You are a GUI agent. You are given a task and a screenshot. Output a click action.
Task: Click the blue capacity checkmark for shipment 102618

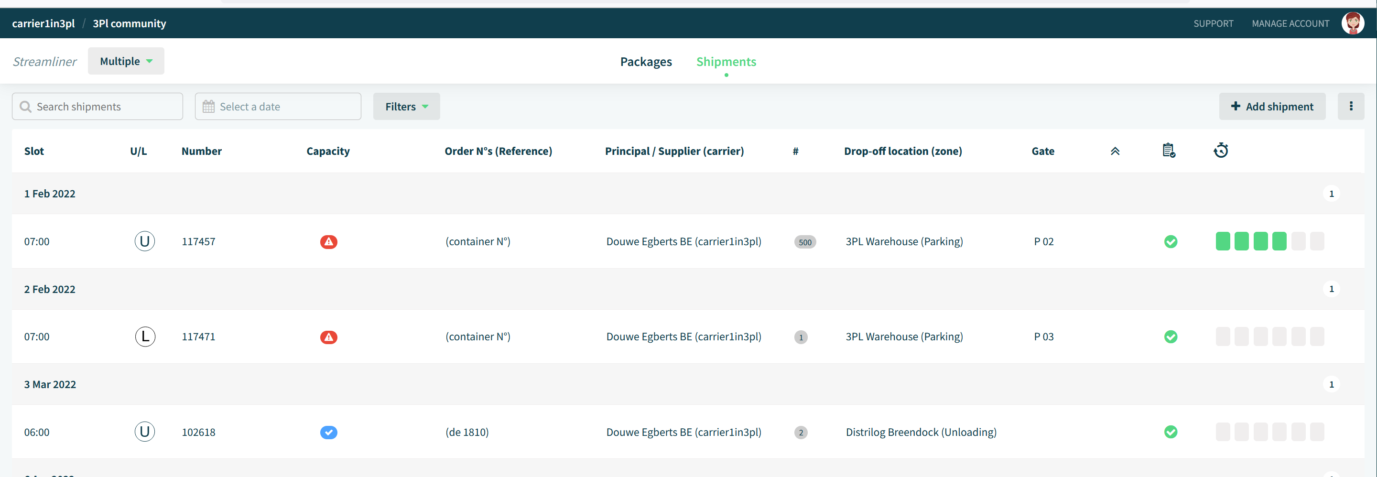point(328,432)
